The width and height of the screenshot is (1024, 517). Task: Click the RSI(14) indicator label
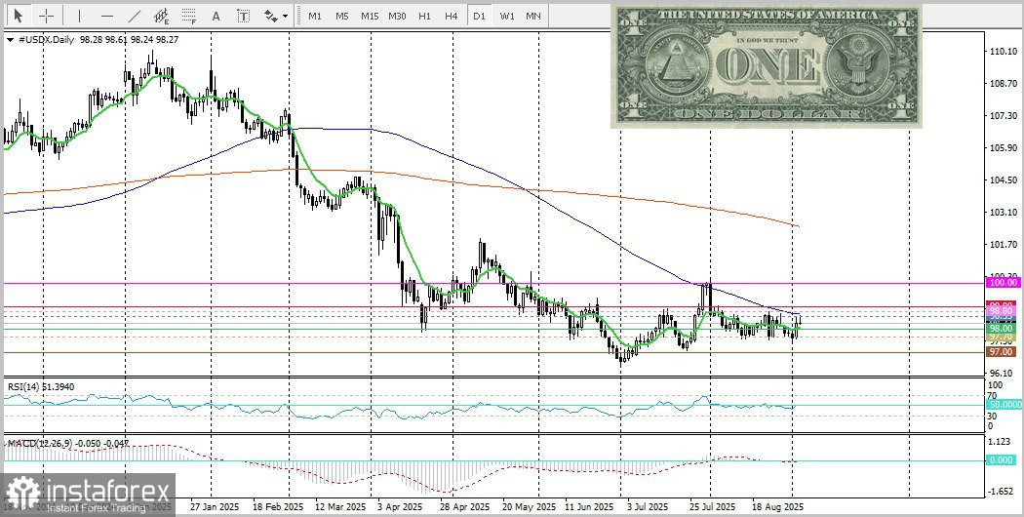(41, 387)
